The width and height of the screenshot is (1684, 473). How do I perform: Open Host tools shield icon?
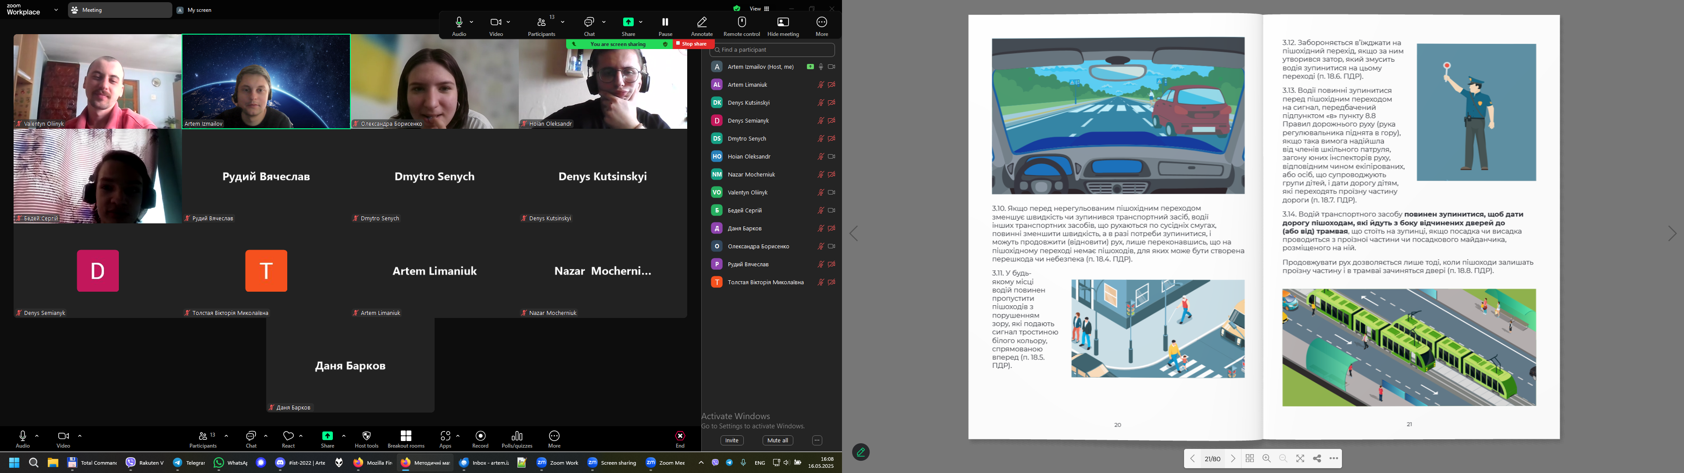click(367, 439)
